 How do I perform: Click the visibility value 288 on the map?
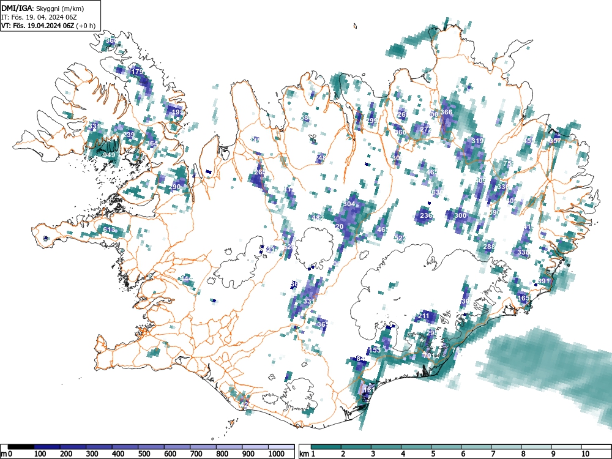click(x=489, y=247)
